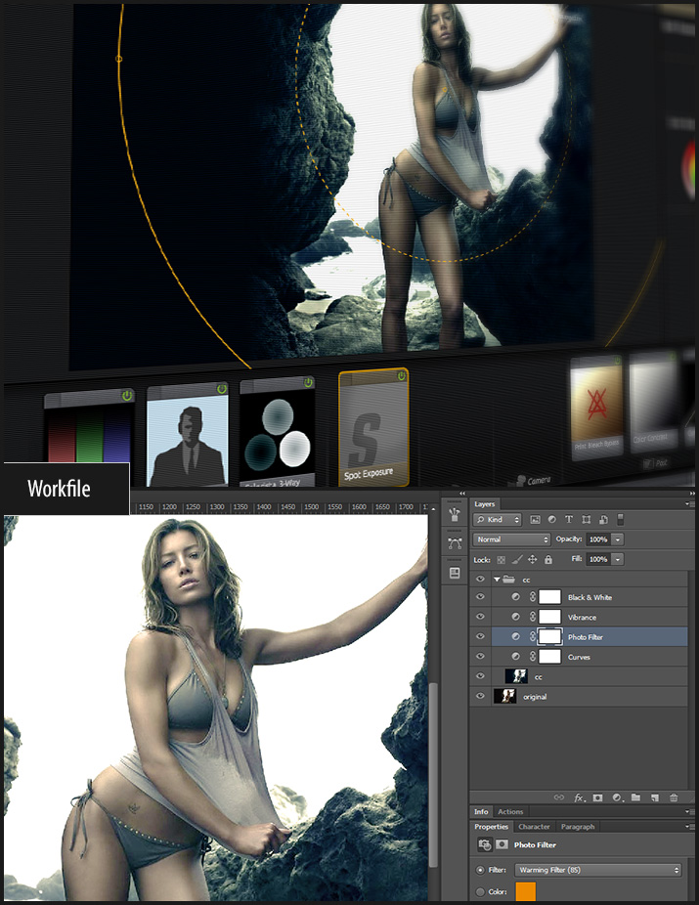Click the lock position move icon
Image resolution: width=699 pixels, height=905 pixels.
pos(533,560)
